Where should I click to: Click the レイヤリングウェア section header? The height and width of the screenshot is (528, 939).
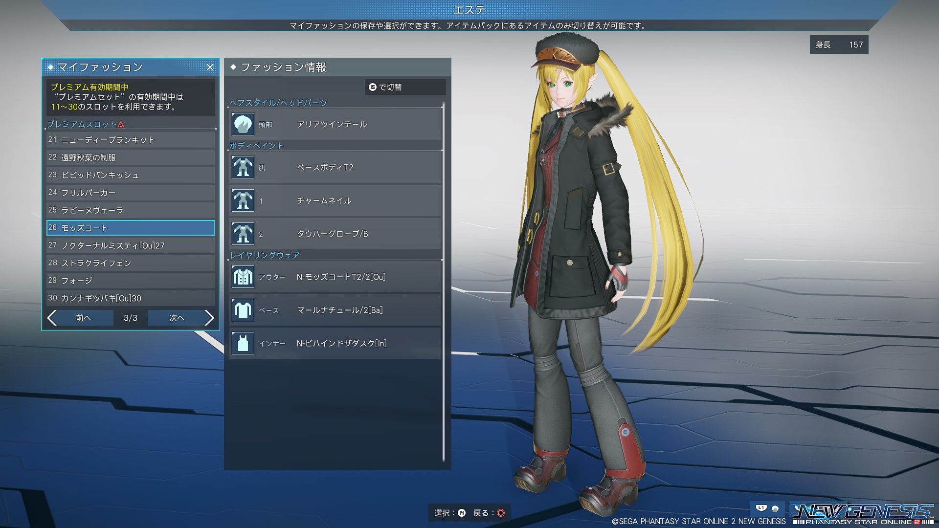point(265,255)
